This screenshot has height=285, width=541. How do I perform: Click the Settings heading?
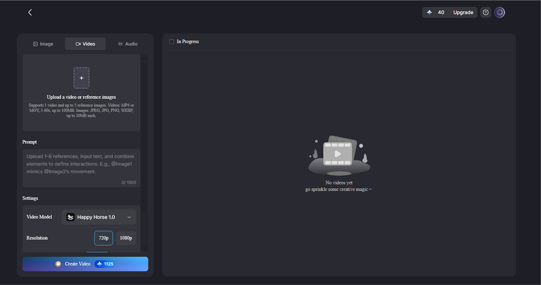pos(30,198)
